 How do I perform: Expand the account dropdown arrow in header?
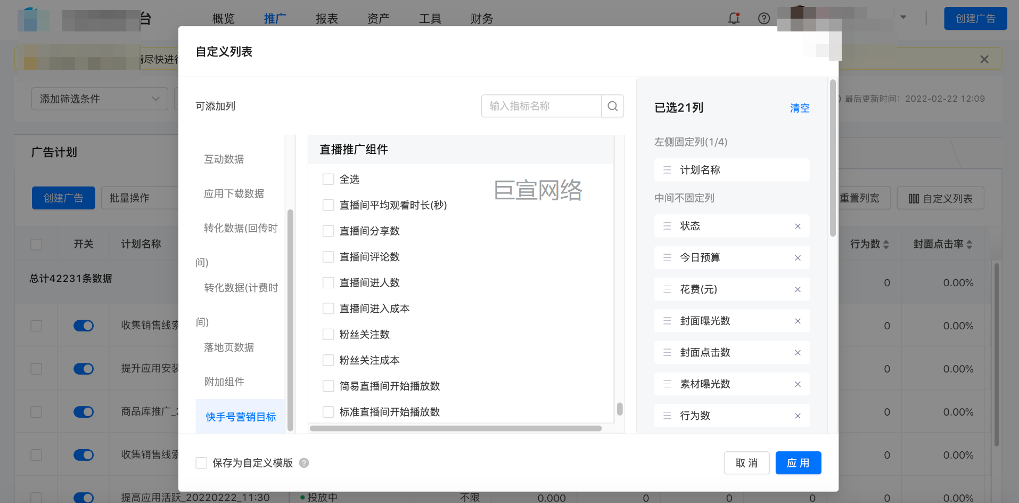pos(903,18)
